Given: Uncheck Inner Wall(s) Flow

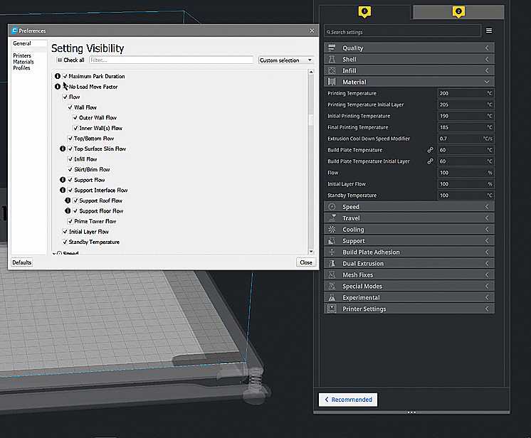Looking at the screenshot, I should (x=75, y=128).
